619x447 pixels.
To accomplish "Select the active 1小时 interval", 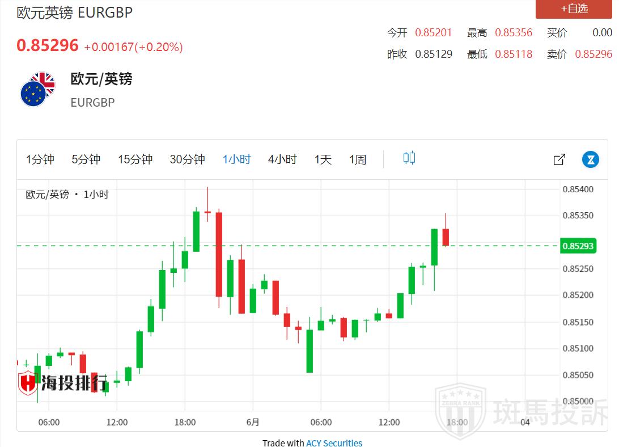I will [x=236, y=159].
